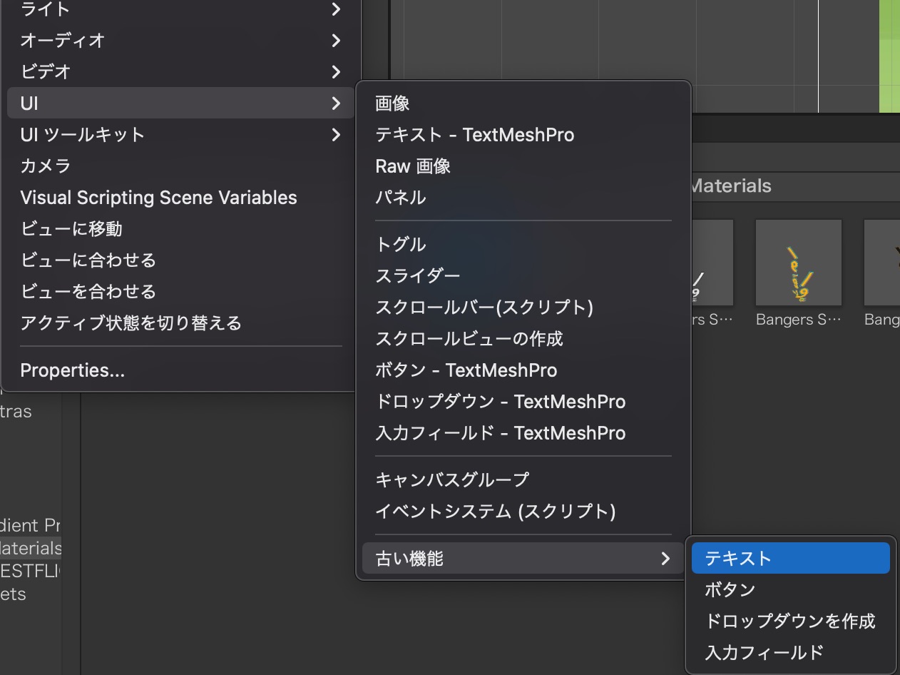Click カメラ in the context menu

click(46, 166)
